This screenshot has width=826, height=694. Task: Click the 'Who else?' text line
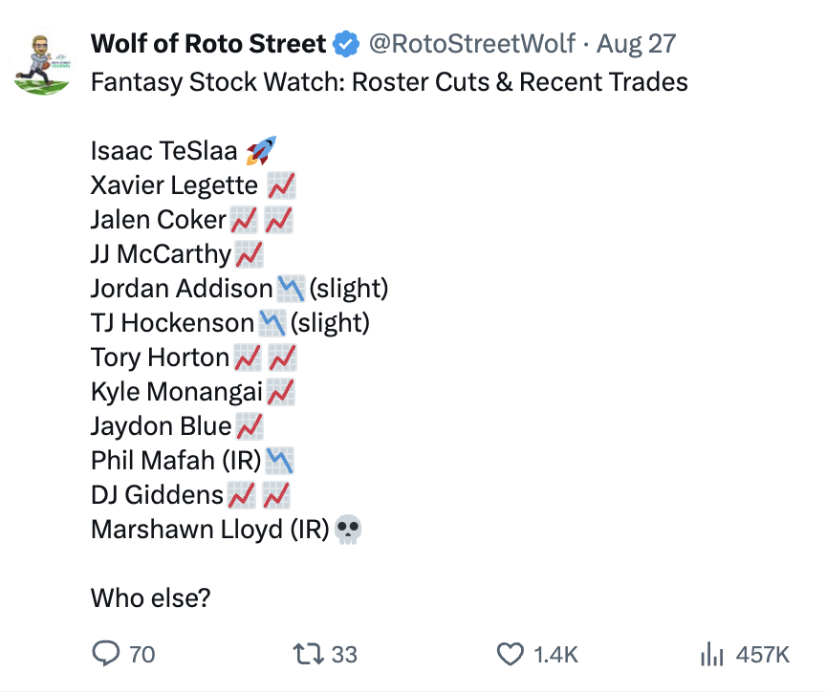pos(151,598)
